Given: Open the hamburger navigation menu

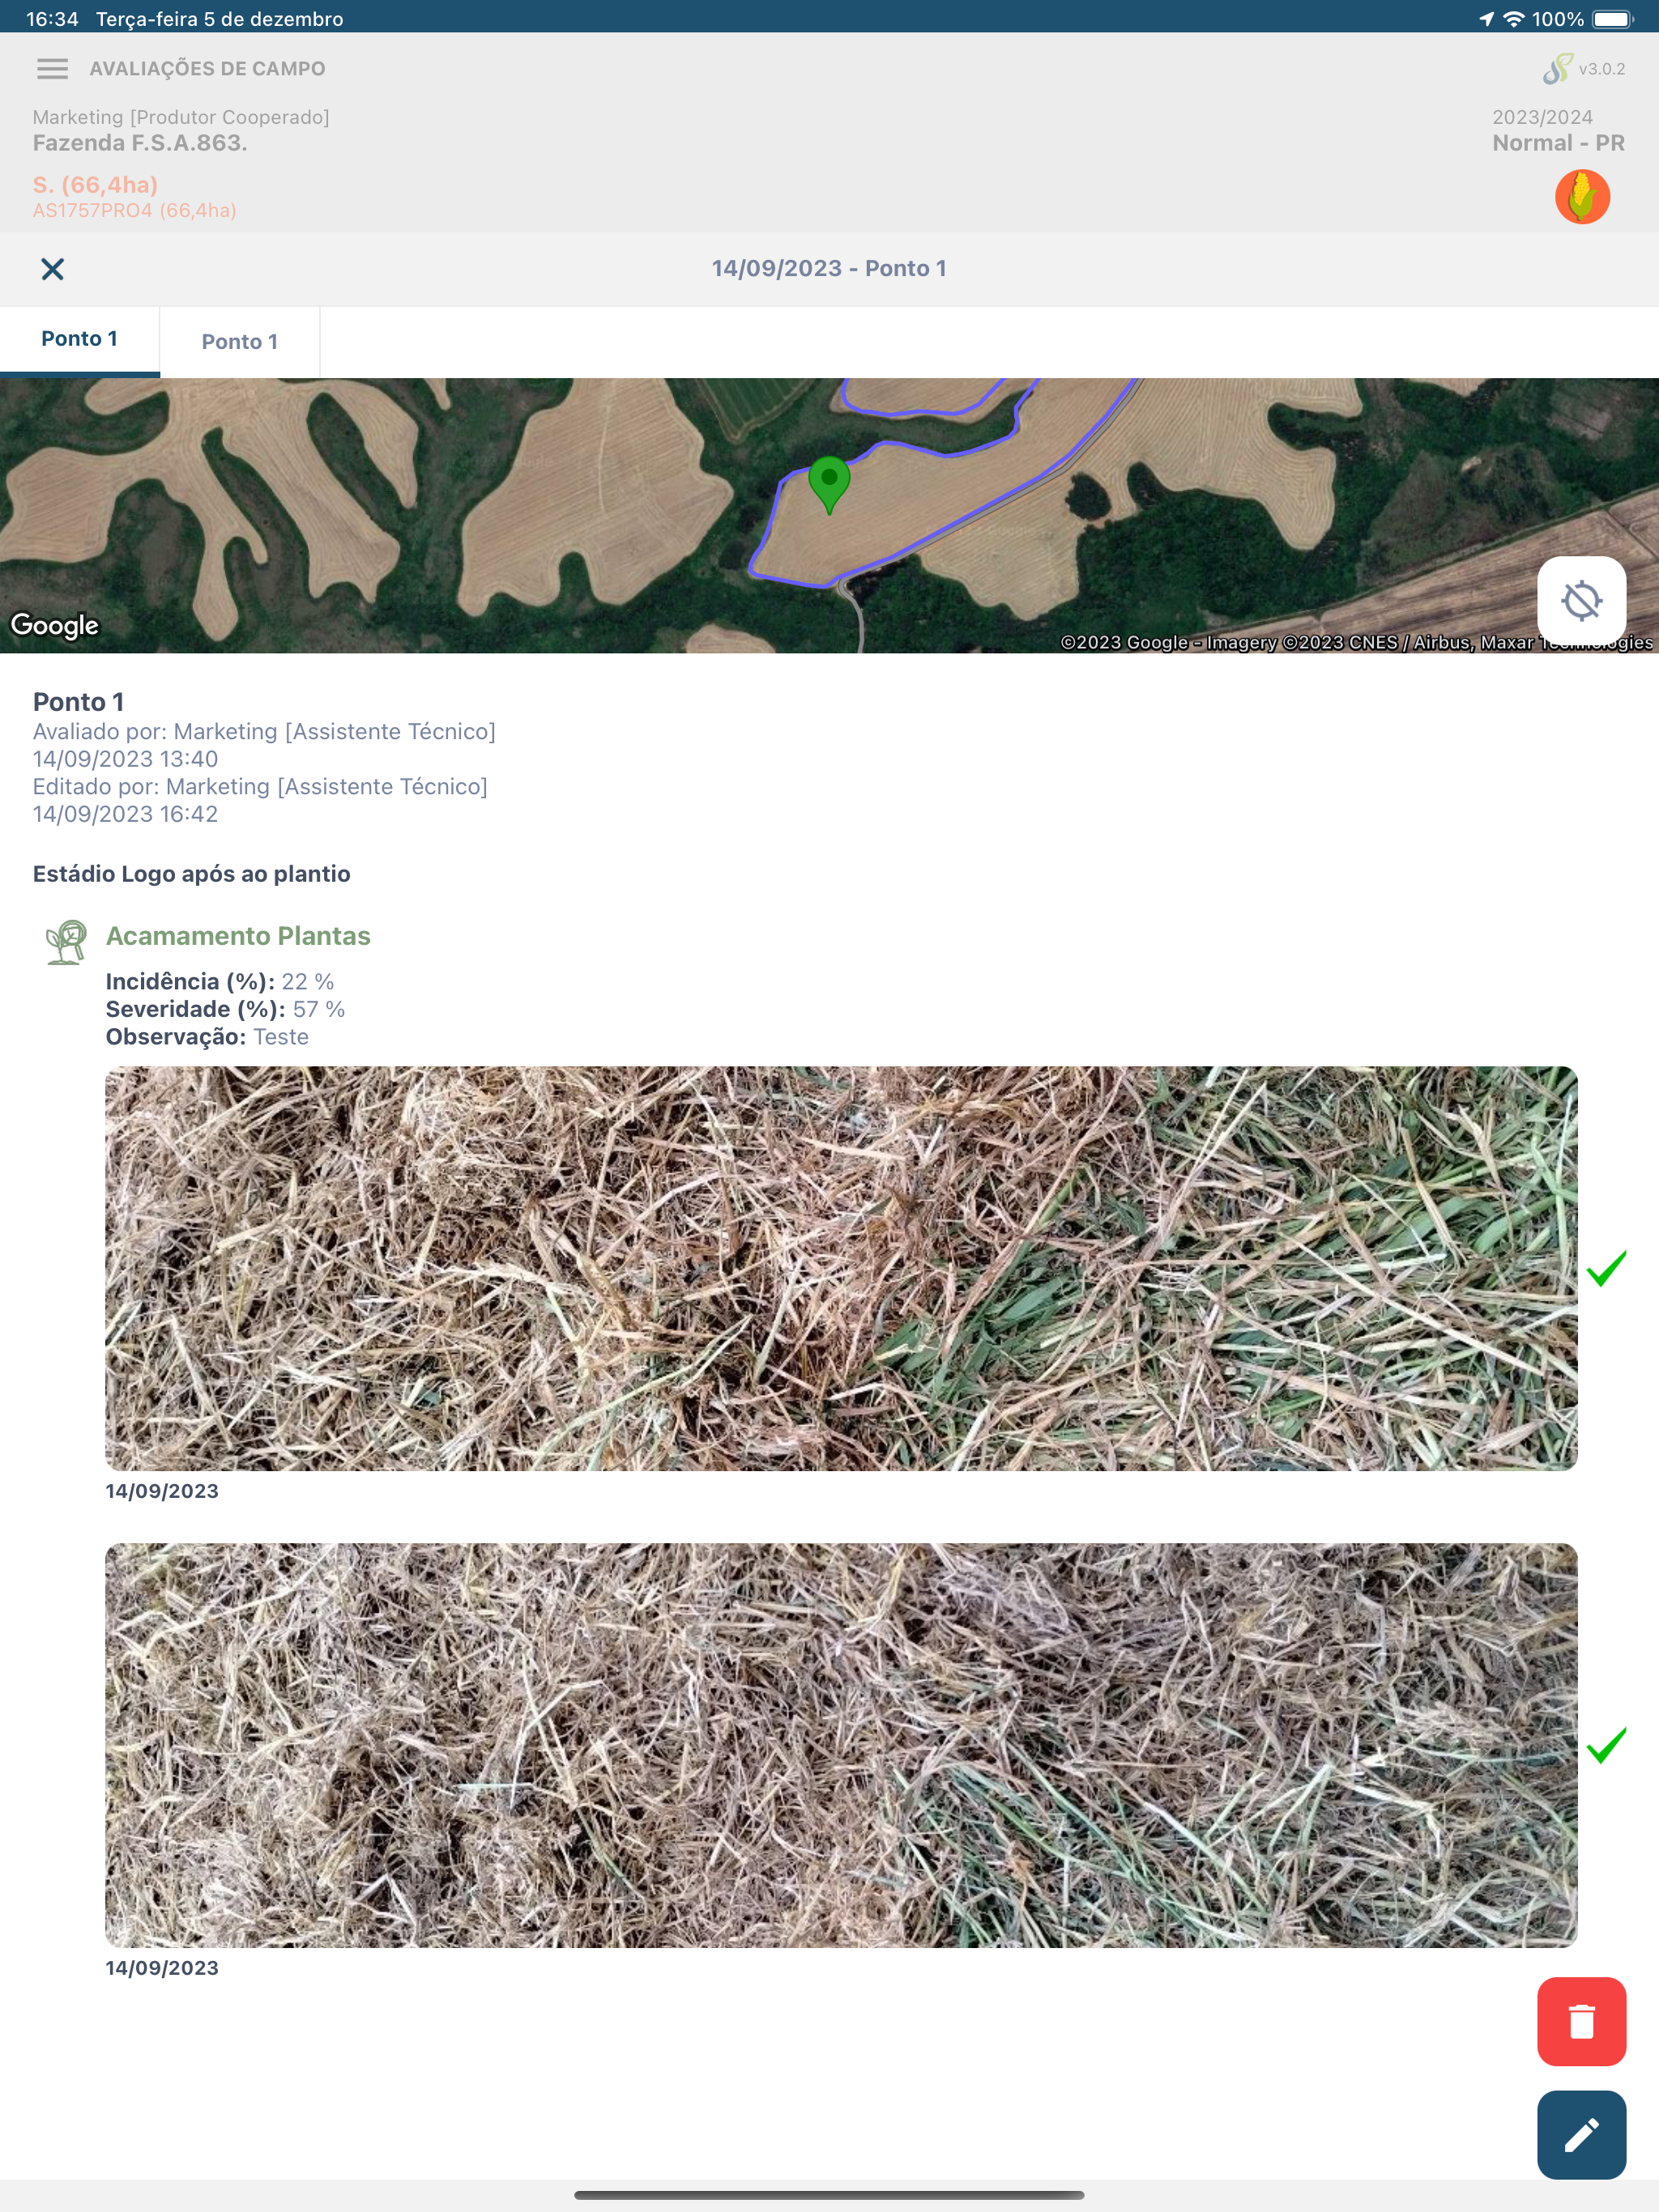Looking at the screenshot, I should click(52, 69).
